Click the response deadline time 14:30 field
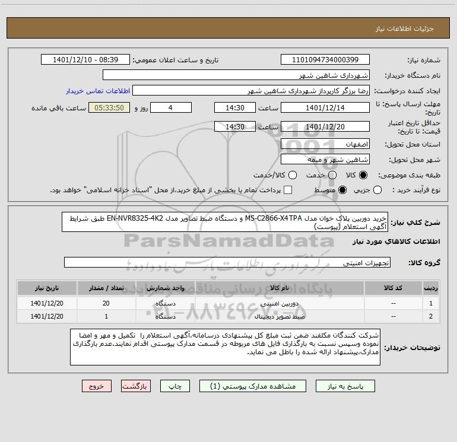 (235, 107)
